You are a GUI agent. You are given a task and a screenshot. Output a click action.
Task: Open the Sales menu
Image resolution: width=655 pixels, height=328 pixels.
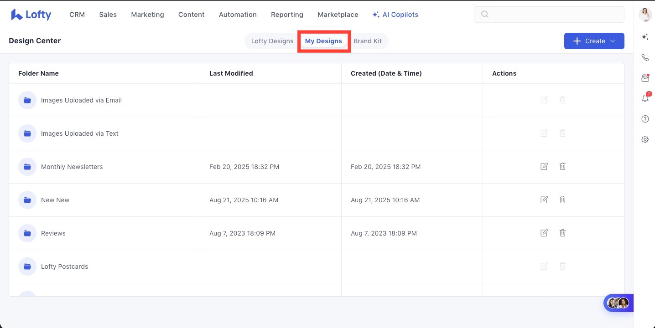pos(108,15)
